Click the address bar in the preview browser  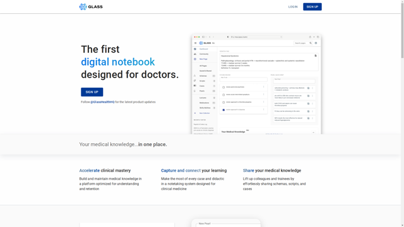pyautogui.click(x=256, y=37)
